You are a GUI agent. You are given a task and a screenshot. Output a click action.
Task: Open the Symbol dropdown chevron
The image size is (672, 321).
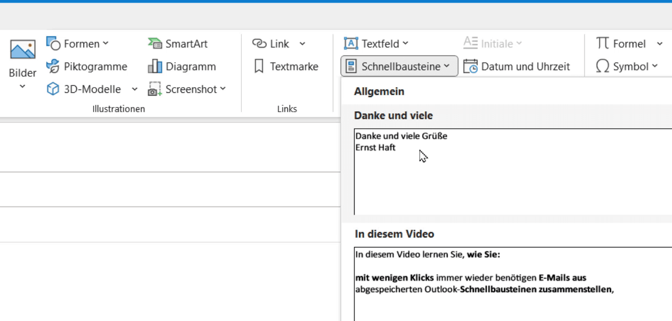[654, 66]
